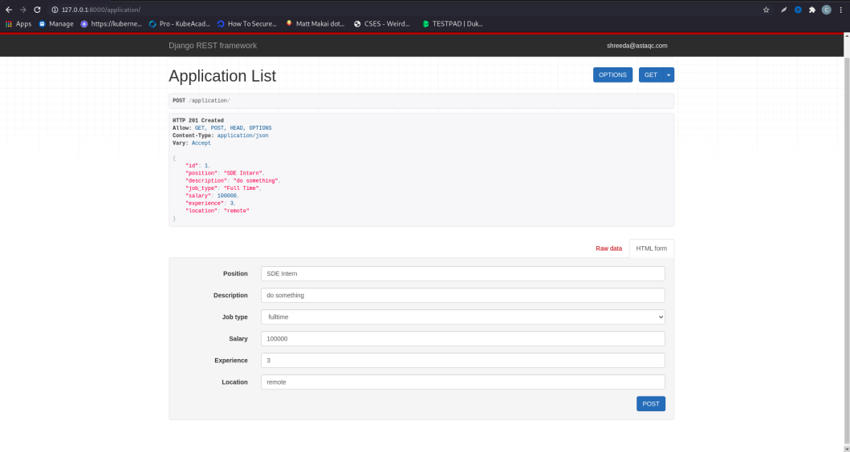
Task: Expand the GET button dropdown arrow
Action: tap(669, 75)
